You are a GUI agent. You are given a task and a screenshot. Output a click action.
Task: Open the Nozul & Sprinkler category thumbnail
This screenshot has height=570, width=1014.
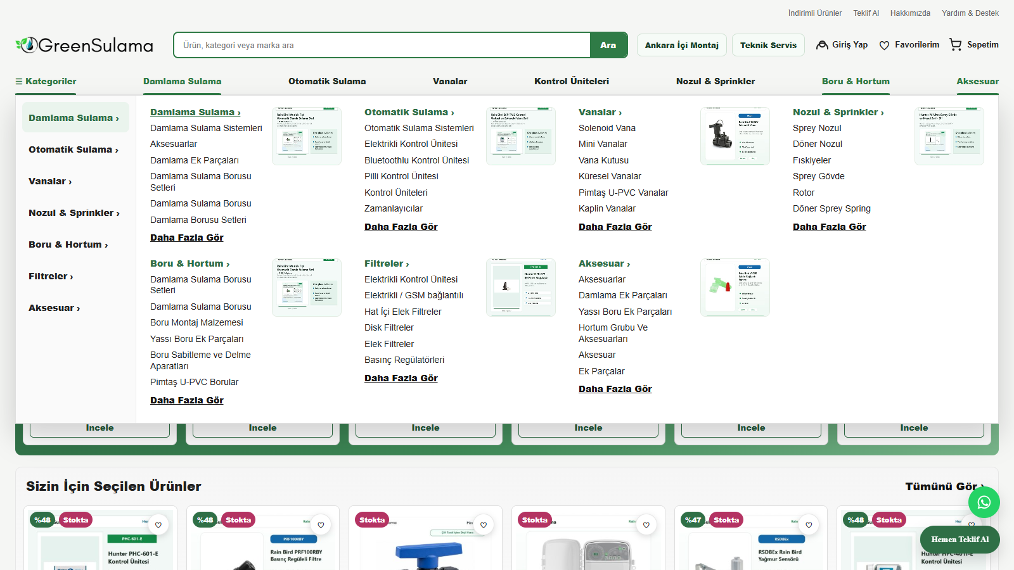tap(949, 136)
